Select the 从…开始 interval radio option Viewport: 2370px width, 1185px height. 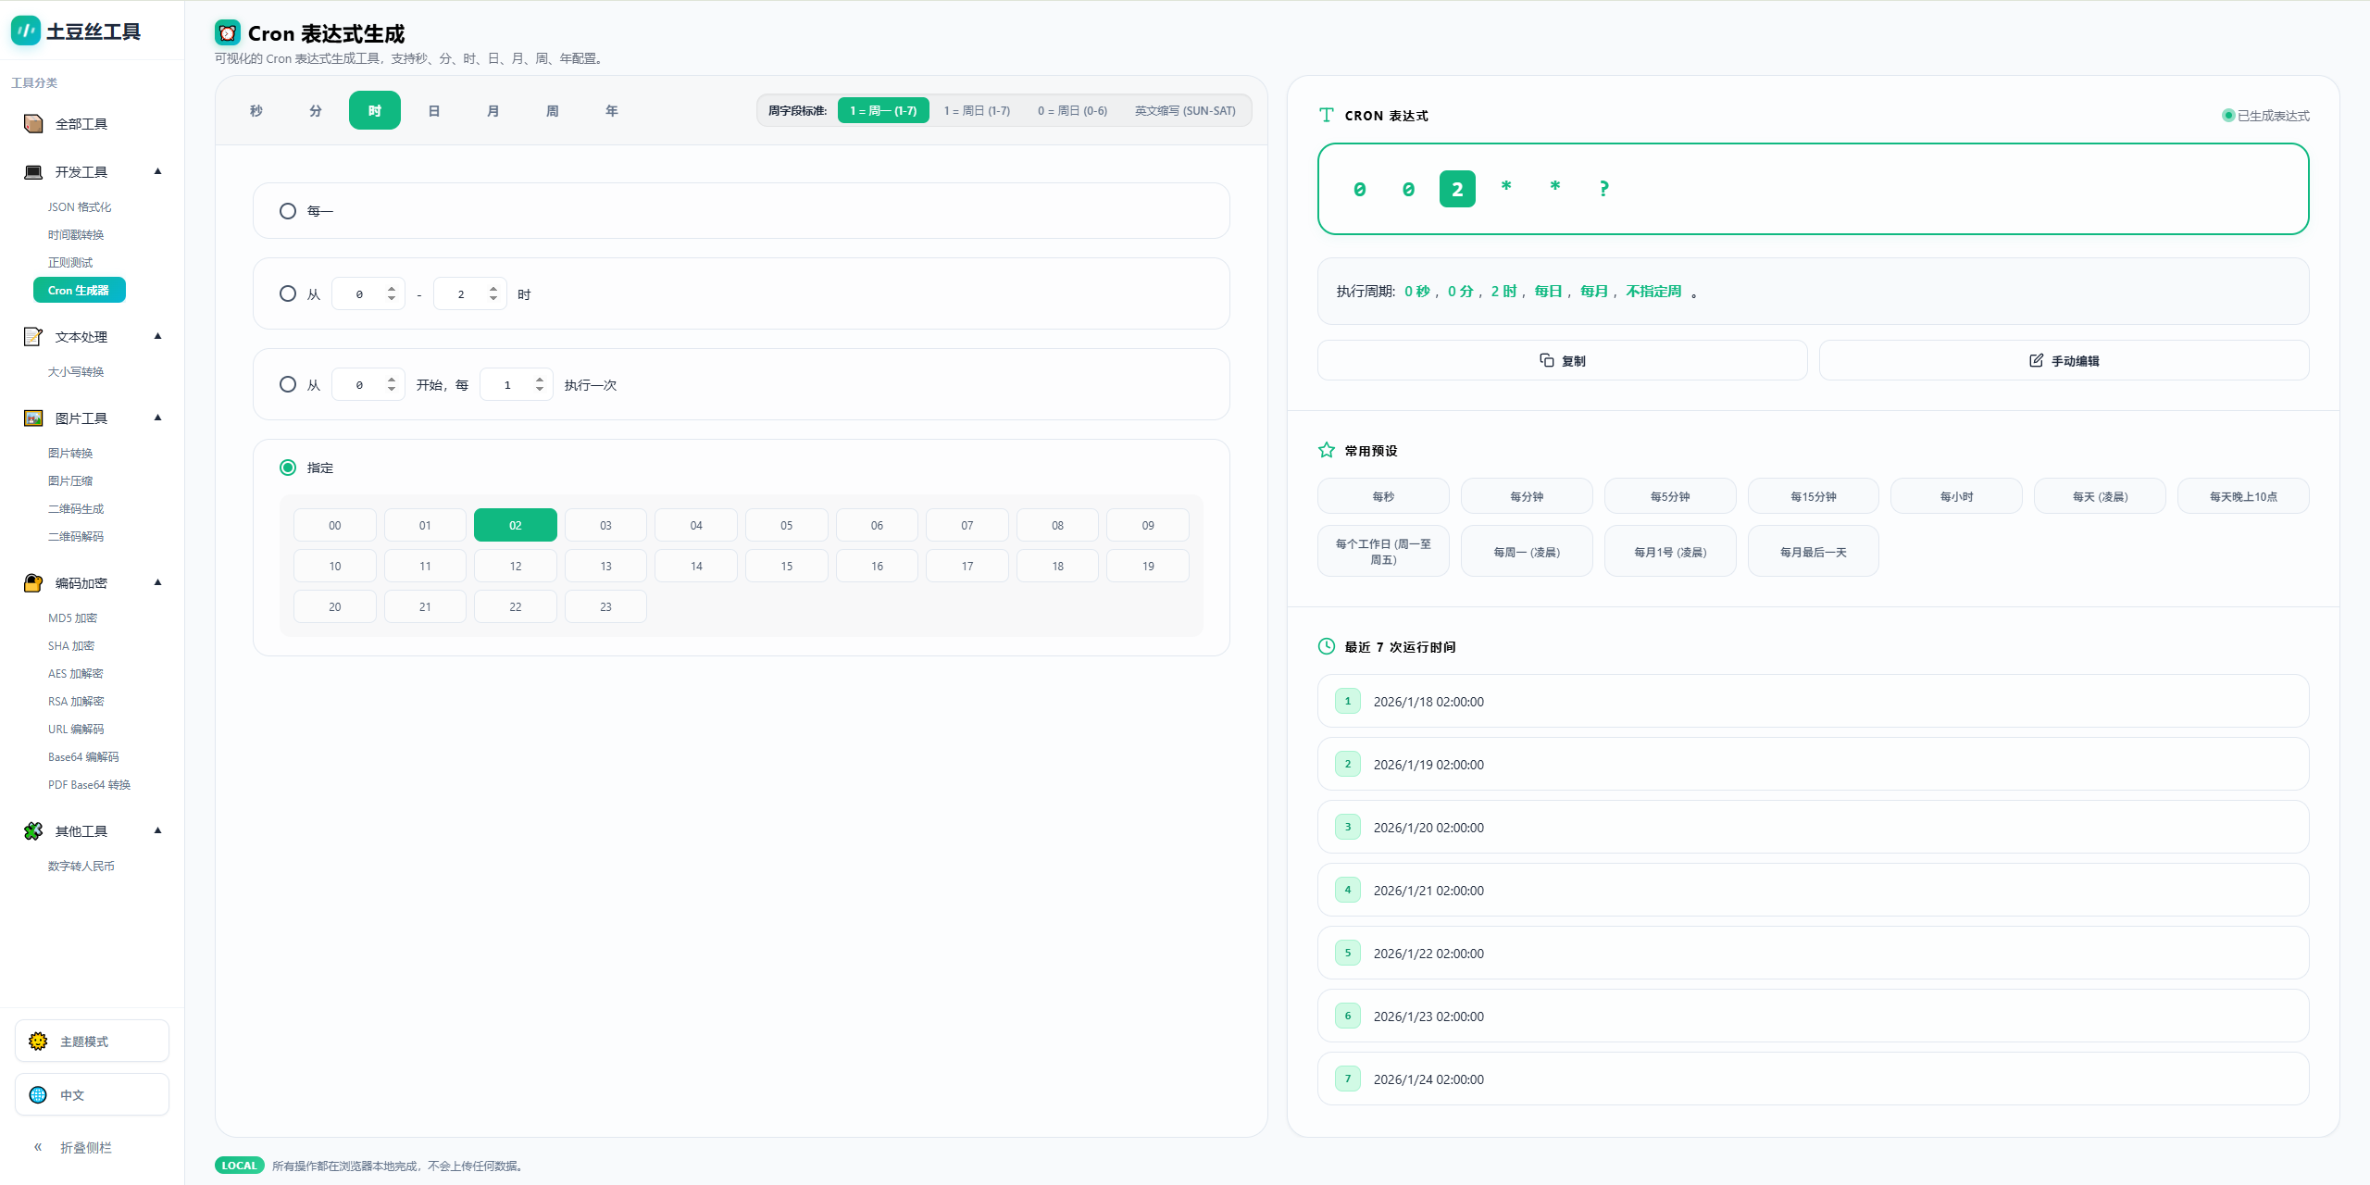tap(288, 384)
